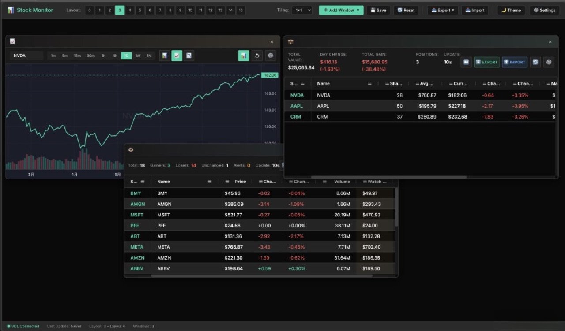Click the chart window title icon
The height and width of the screenshot is (331, 565).
(x=12, y=41)
